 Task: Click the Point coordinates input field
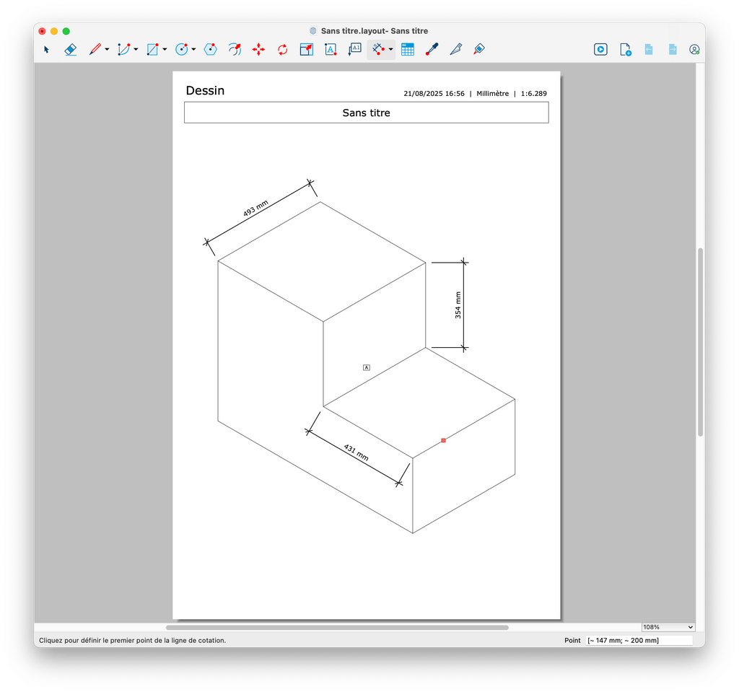(639, 640)
